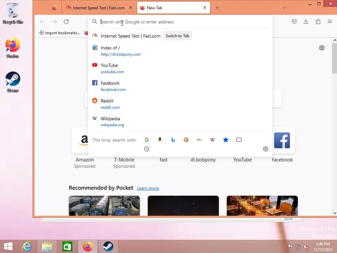Open the train yard Pocket story thumbnail
Image resolution: width=337 pixels, height=253 pixels.
(x=104, y=206)
